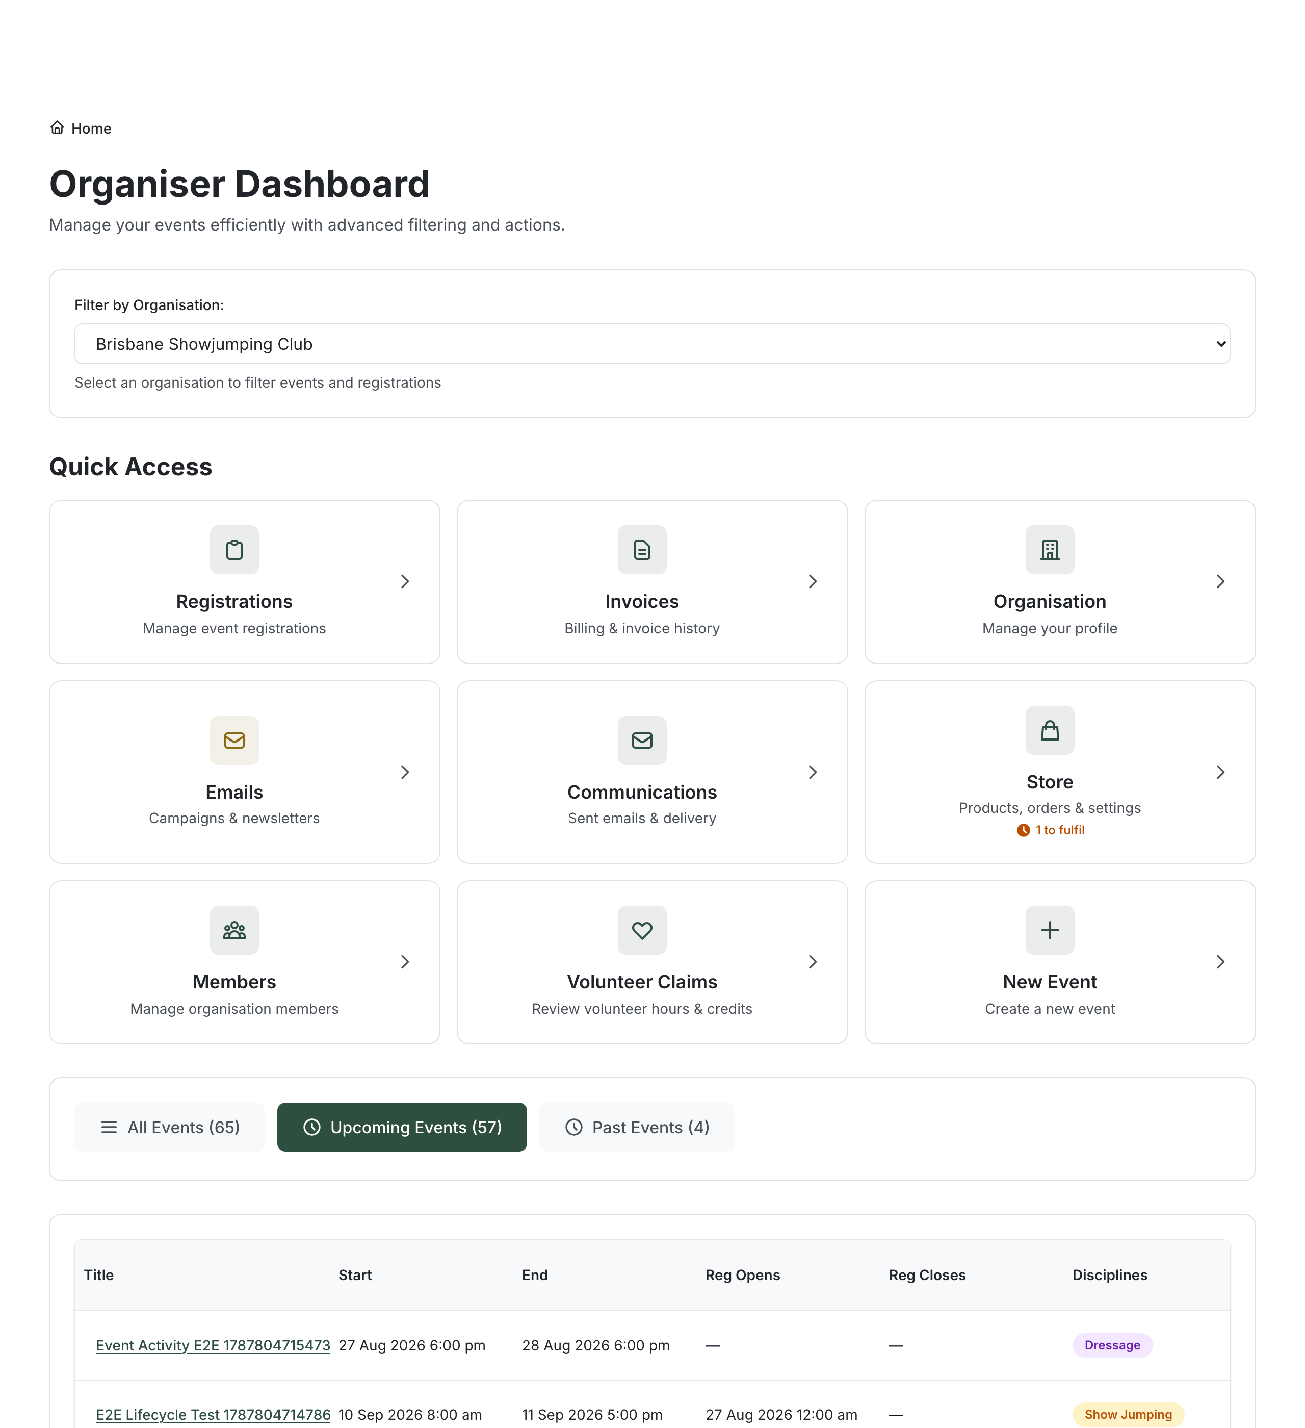This screenshot has width=1305, height=1428.
Task: Open the Home breadcrumb link
Action: 81,128
